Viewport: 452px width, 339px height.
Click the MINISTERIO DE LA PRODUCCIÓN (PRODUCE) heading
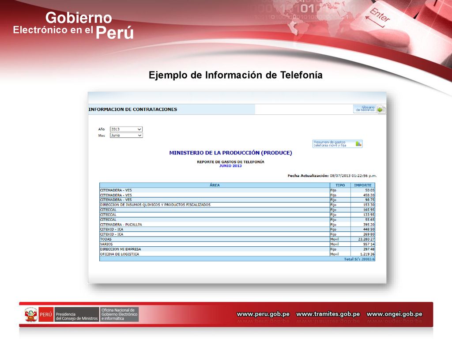tap(230, 153)
